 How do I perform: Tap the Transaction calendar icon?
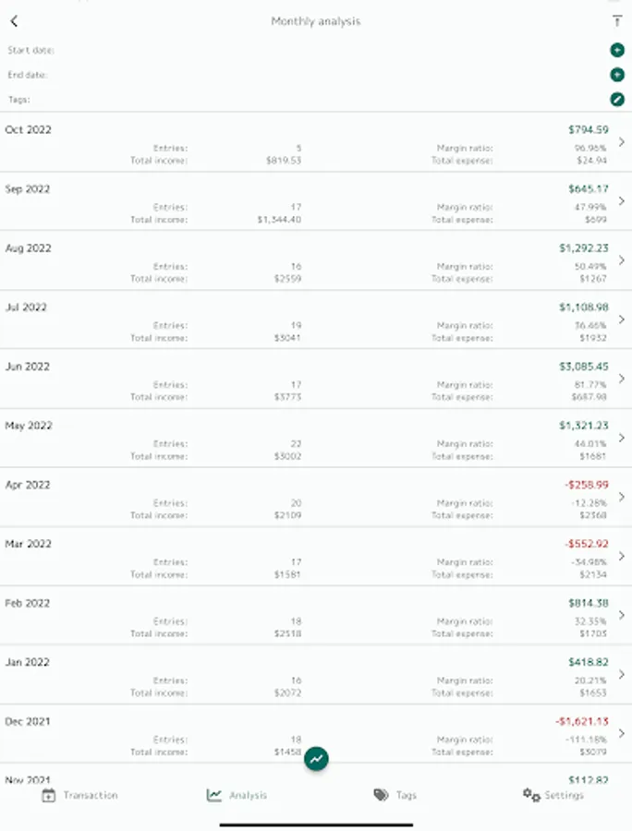point(49,795)
